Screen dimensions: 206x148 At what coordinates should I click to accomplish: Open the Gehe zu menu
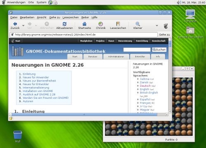pyautogui.click(x=54, y=17)
